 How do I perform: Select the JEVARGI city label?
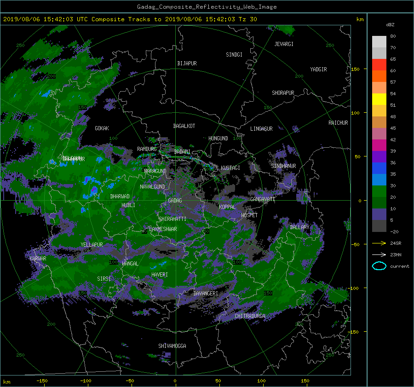284,44
